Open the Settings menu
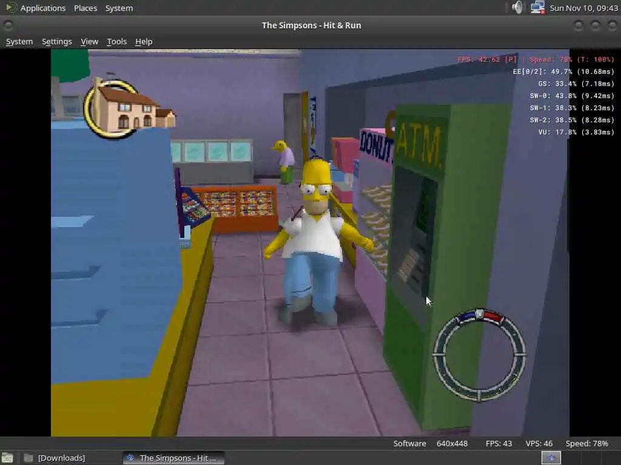621x465 pixels. 57,42
